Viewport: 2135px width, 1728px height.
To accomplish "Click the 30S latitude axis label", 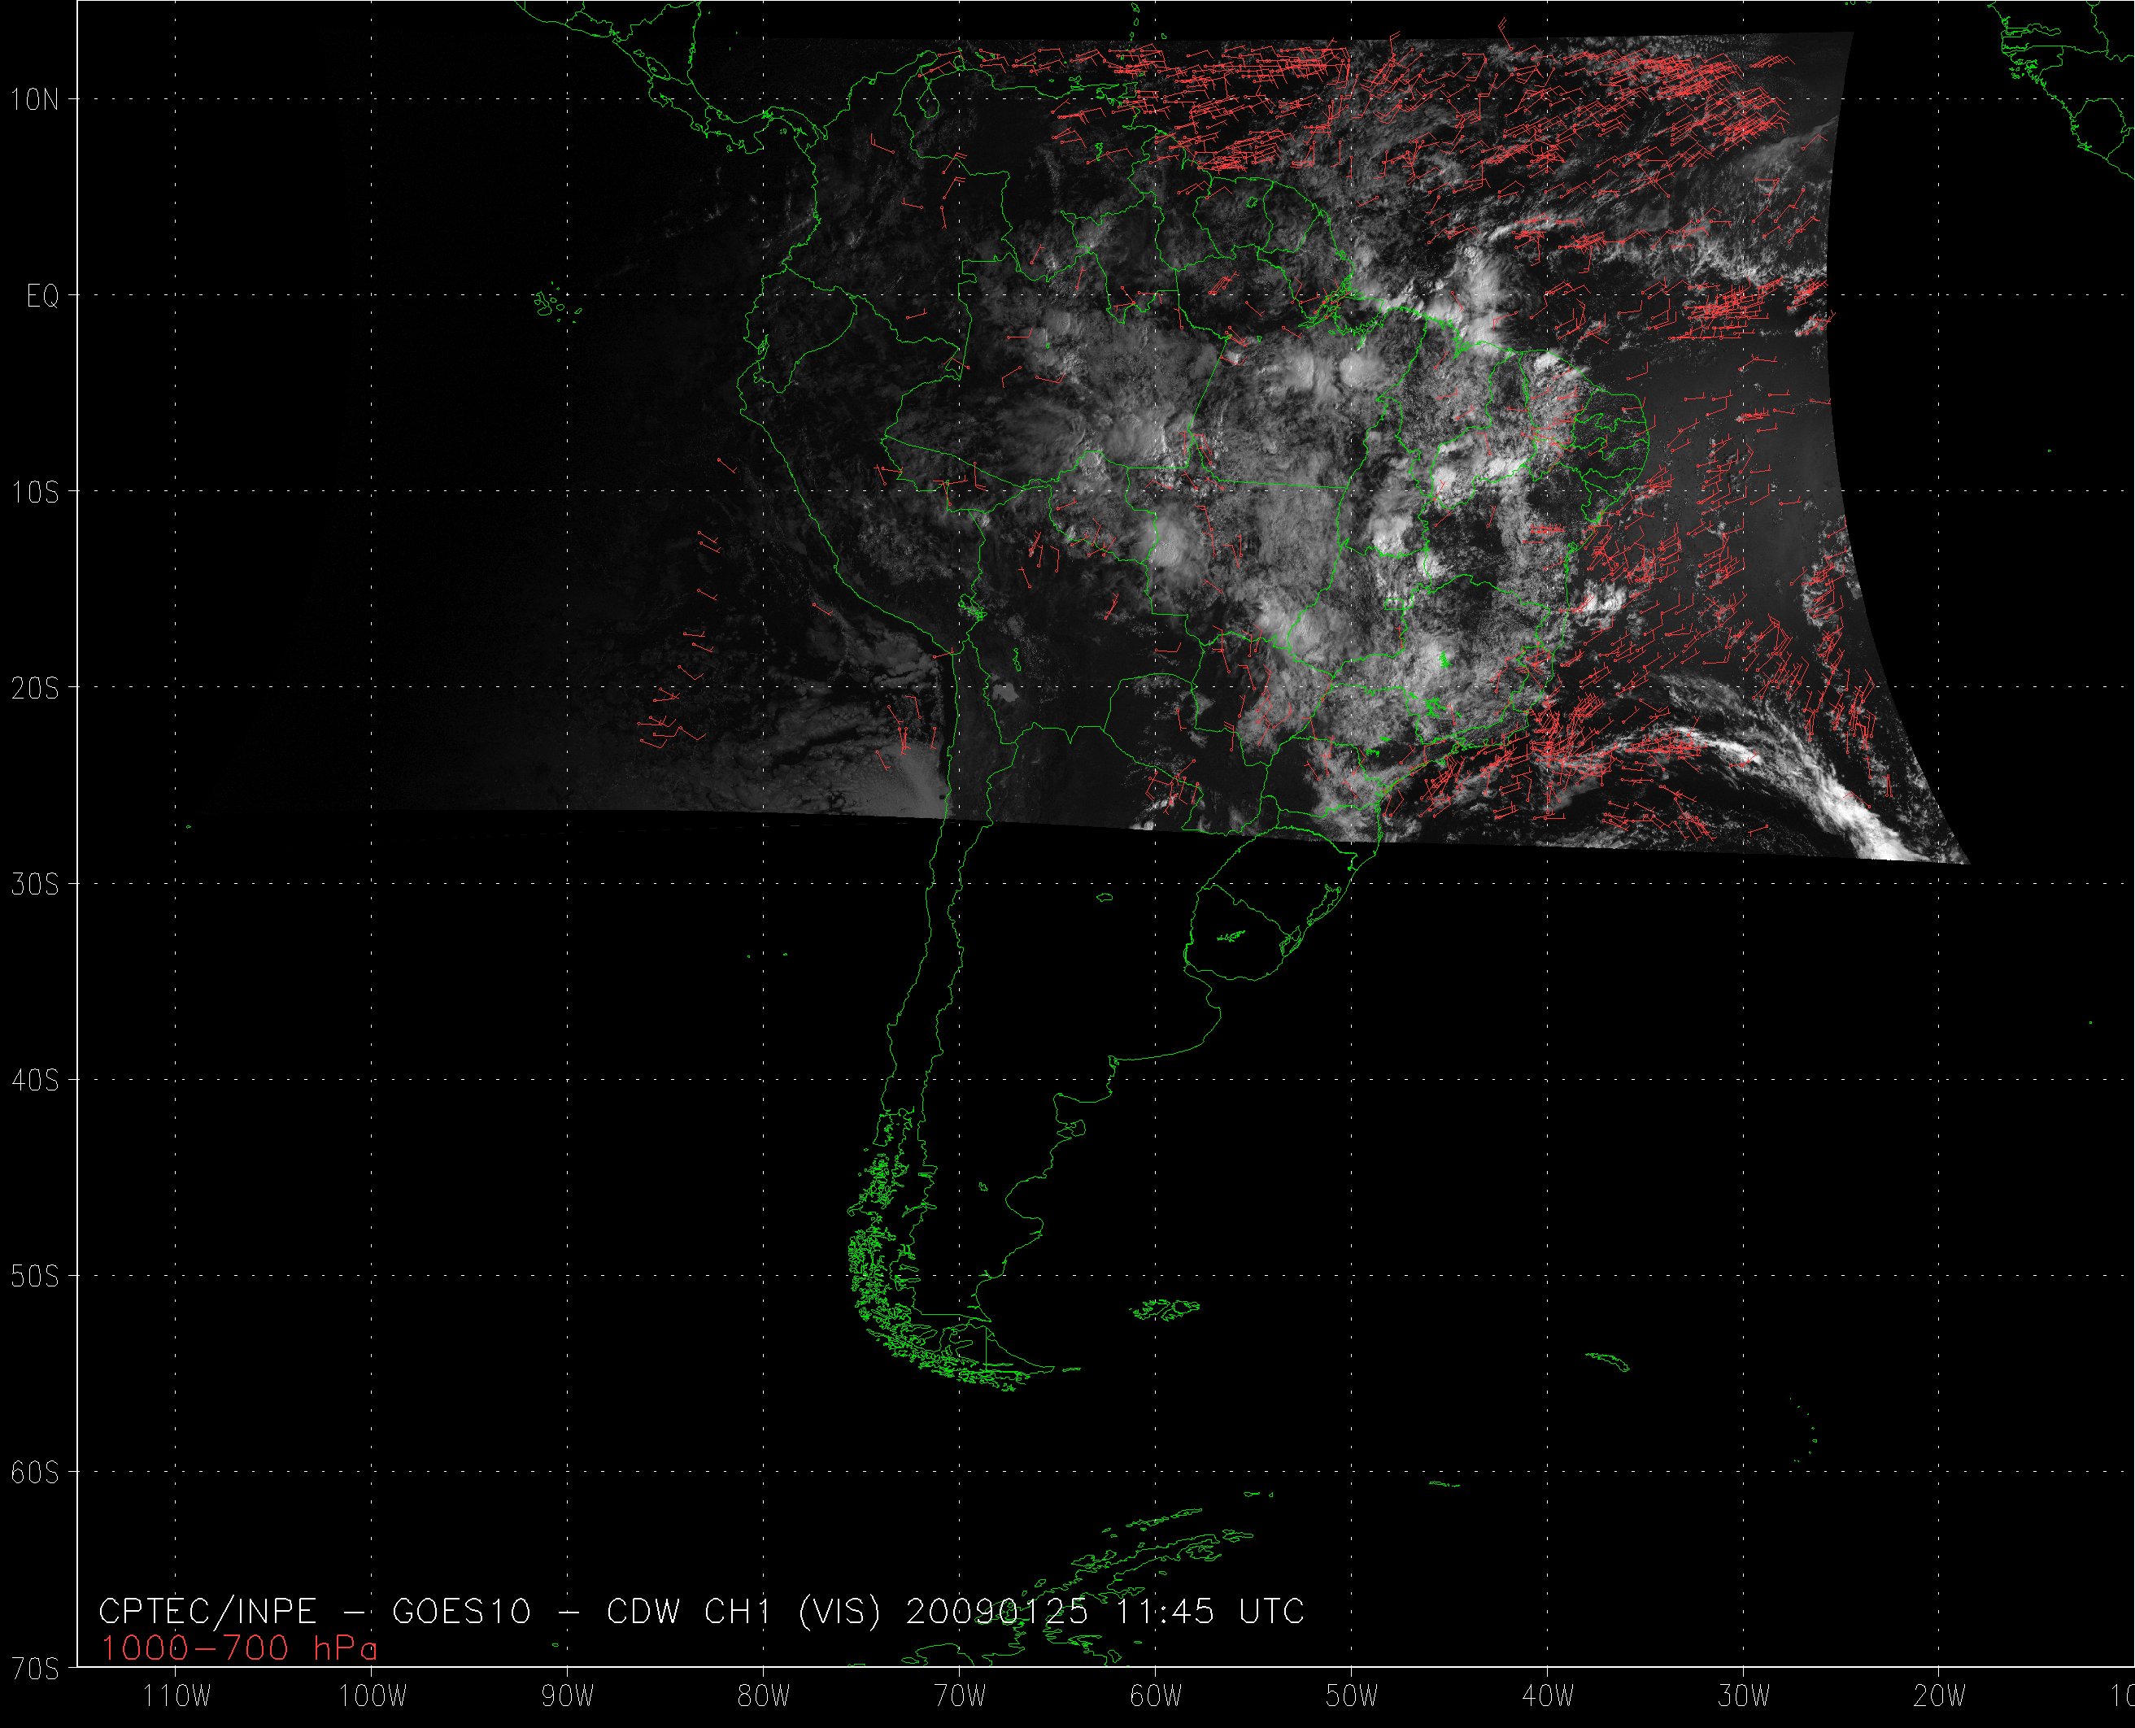I will [x=35, y=884].
